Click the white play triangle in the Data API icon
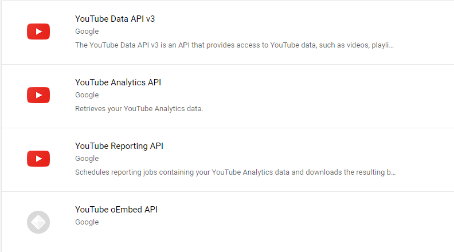Screen dimensions: 454x252 click(x=39, y=31)
